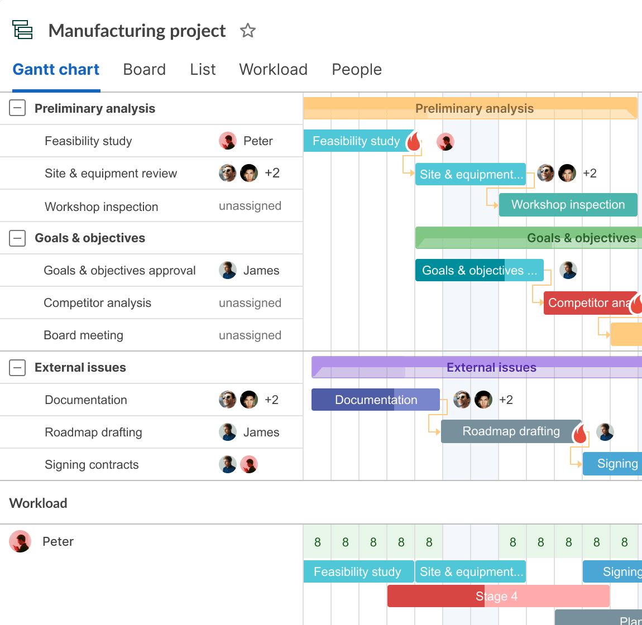Click the flame icon on Competitor analysis bar
642x625 pixels.
pos(637,304)
